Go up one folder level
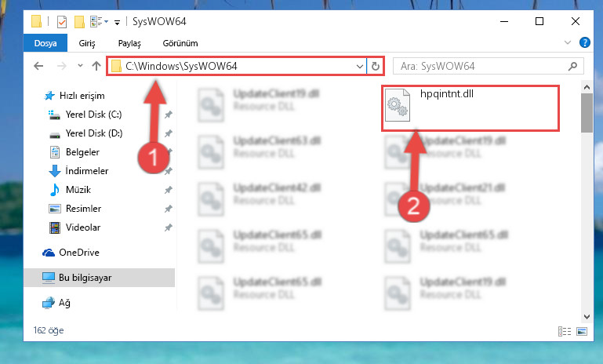 [x=96, y=66]
